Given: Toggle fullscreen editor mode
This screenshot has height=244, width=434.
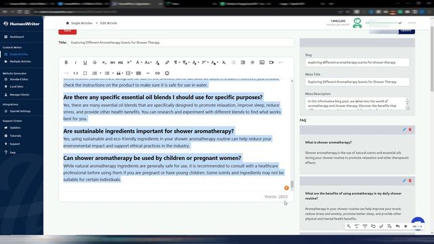Looking at the screenshot, I should pyautogui.click(x=85, y=73).
